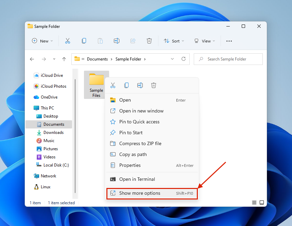The width and height of the screenshot is (292, 226).
Task: Select Downloads in the navigation pane
Action: [x=53, y=133]
